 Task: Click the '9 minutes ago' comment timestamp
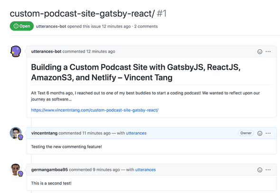106,170
